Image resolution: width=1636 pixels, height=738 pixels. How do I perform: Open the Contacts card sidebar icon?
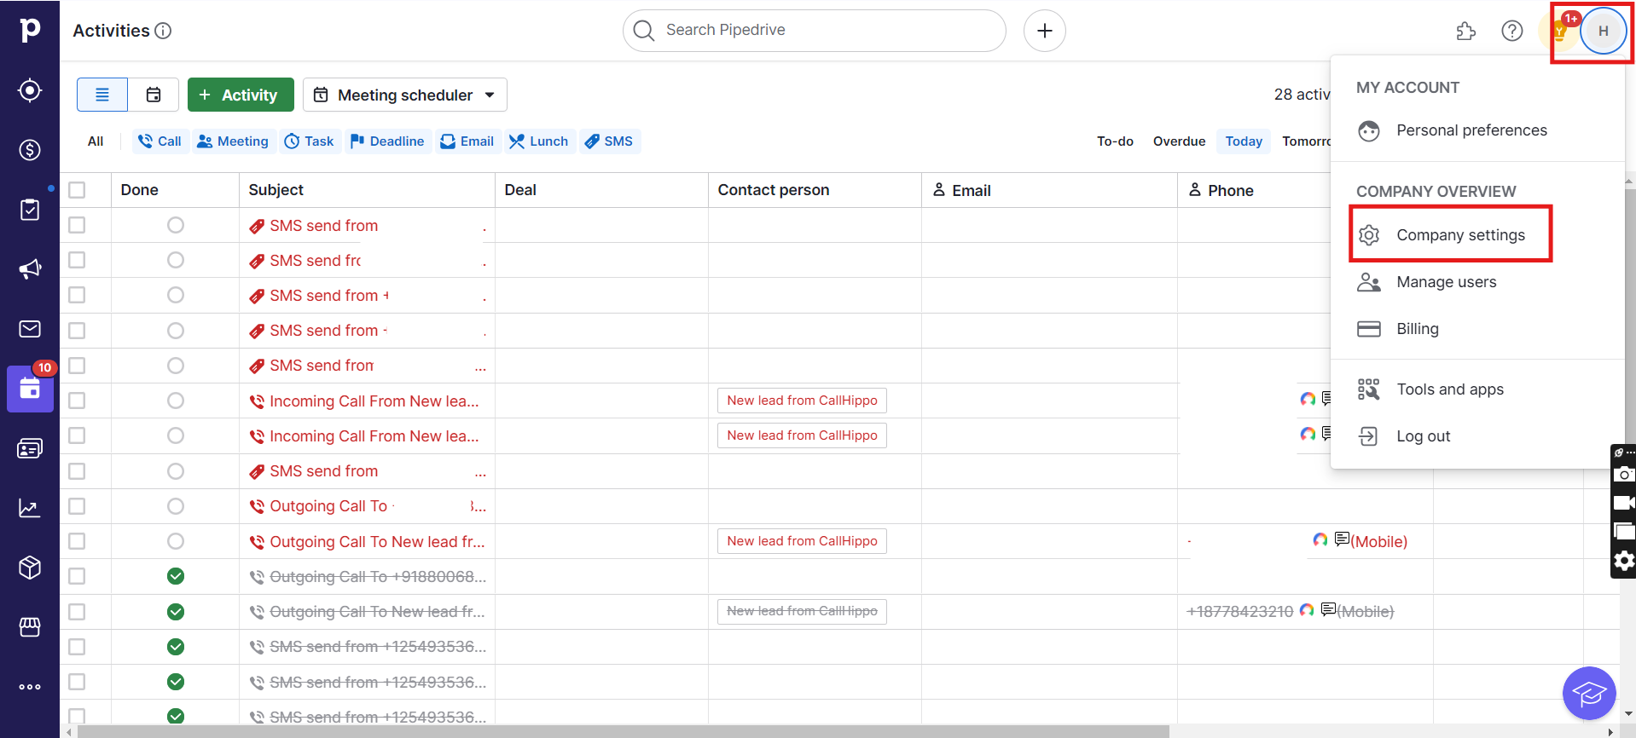pos(30,448)
